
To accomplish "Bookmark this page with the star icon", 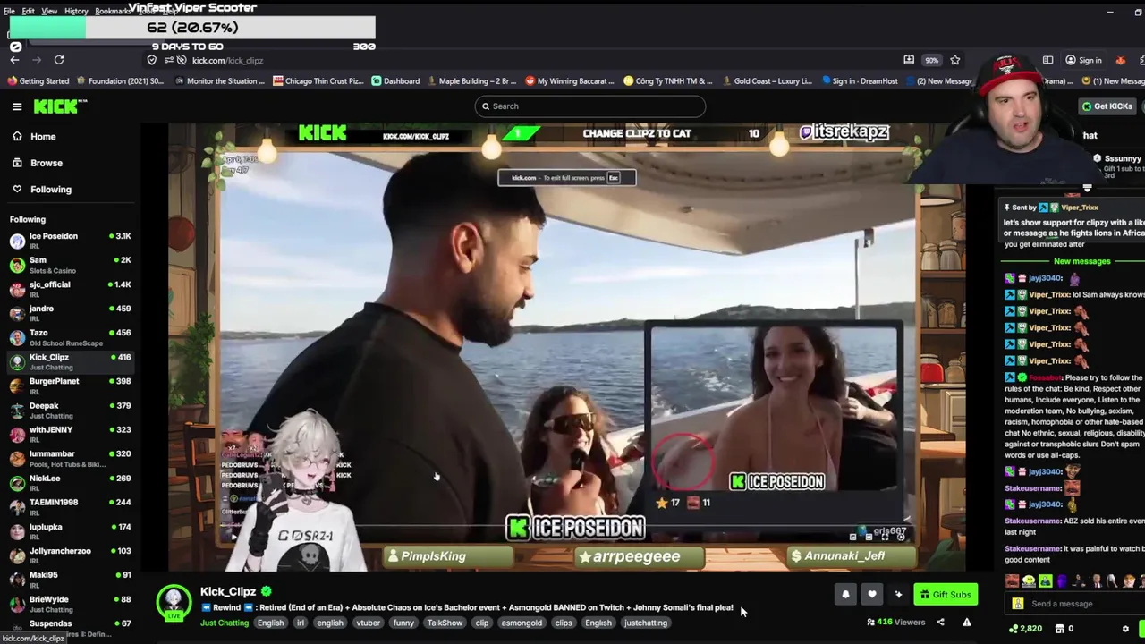I will point(954,60).
